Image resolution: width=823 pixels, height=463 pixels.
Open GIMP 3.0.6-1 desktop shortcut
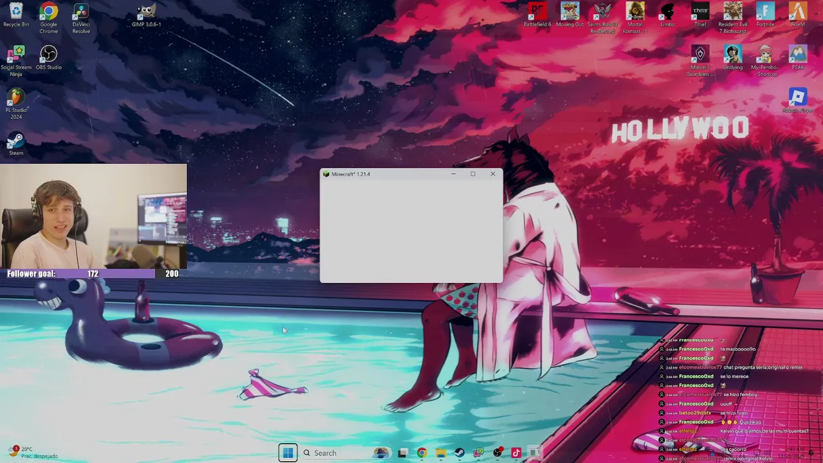click(x=146, y=15)
